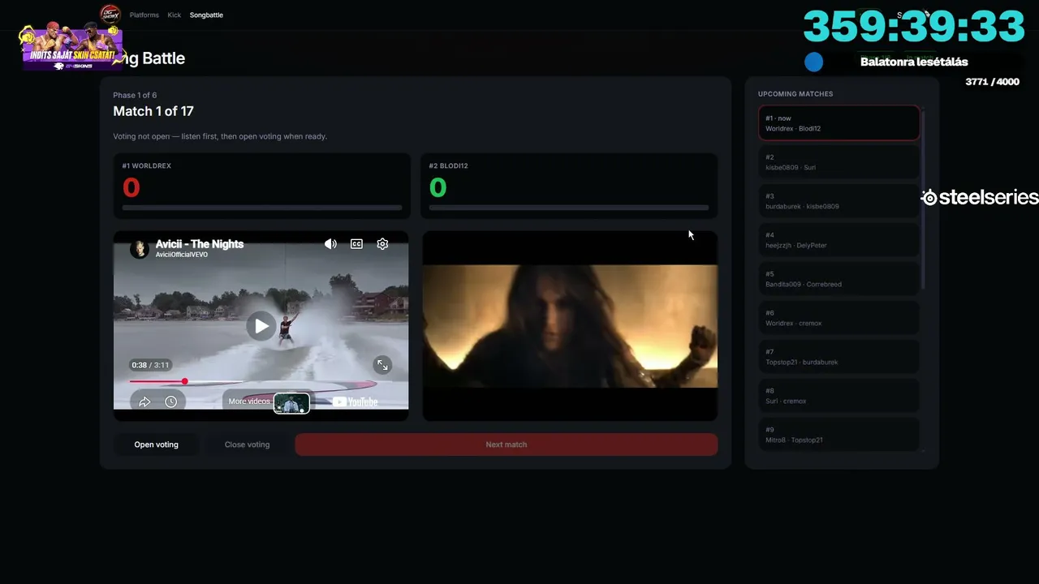Open the Platforms menu item
The image size is (1039, 584).
click(144, 15)
